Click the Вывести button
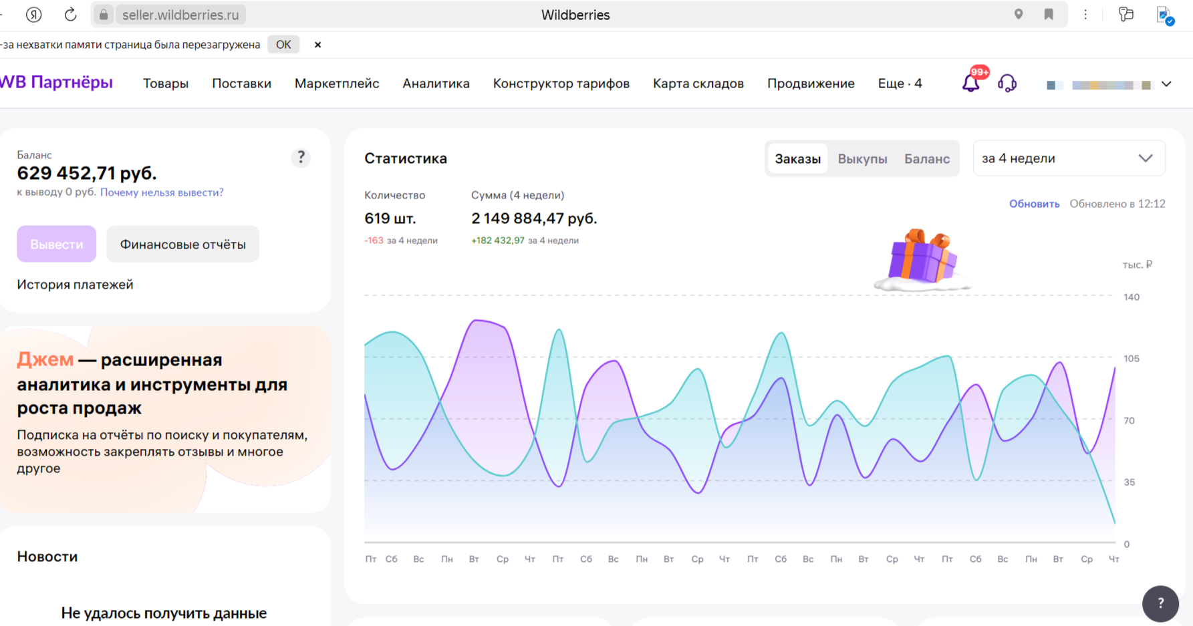This screenshot has height=626, width=1193. tap(56, 244)
